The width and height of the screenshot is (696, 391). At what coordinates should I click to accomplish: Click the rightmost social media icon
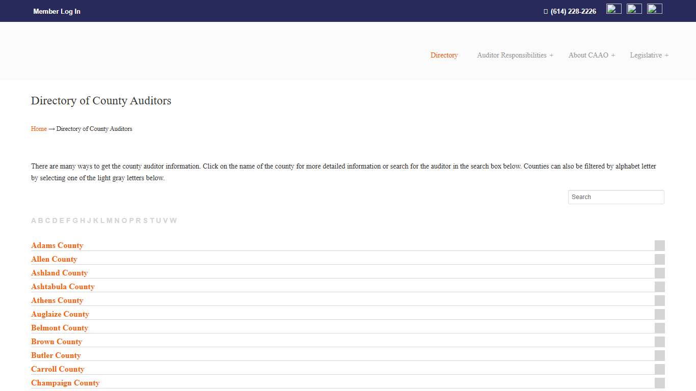point(654,8)
